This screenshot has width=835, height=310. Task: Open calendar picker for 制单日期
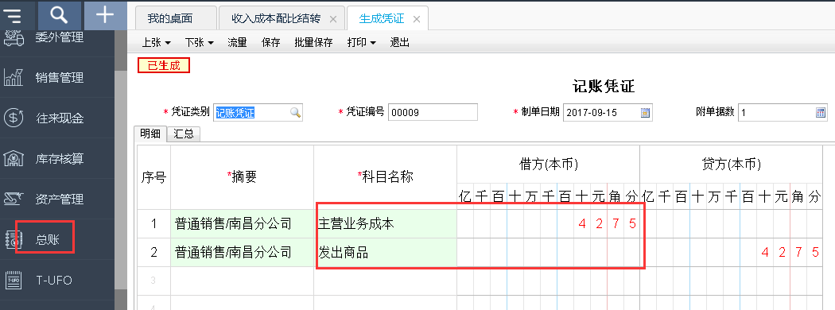tap(646, 112)
